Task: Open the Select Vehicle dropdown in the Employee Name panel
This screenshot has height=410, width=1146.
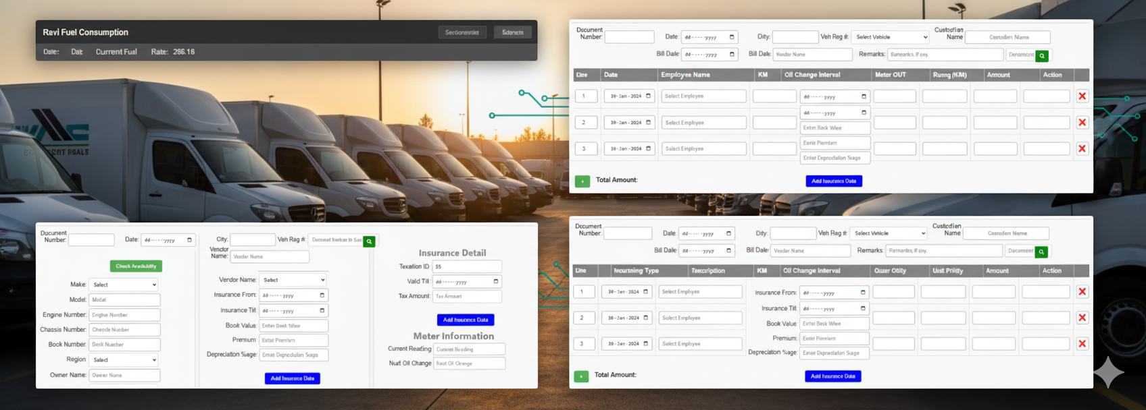Action: coord(890,37)
